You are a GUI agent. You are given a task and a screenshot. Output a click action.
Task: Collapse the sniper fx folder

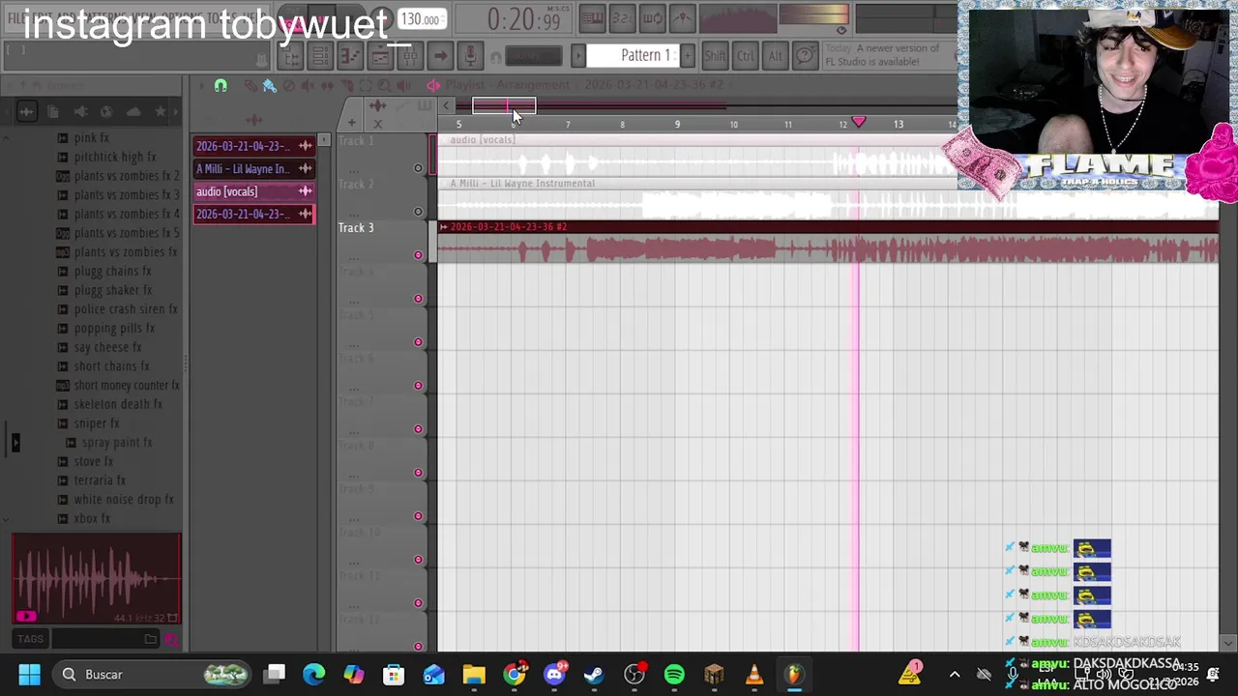click(96, 423)
